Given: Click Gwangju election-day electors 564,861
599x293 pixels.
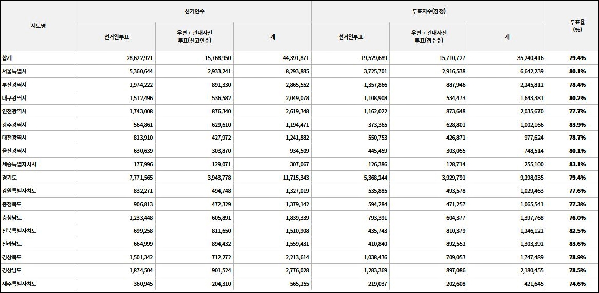Looking at the screenshot, I should [x=144, y=125].
